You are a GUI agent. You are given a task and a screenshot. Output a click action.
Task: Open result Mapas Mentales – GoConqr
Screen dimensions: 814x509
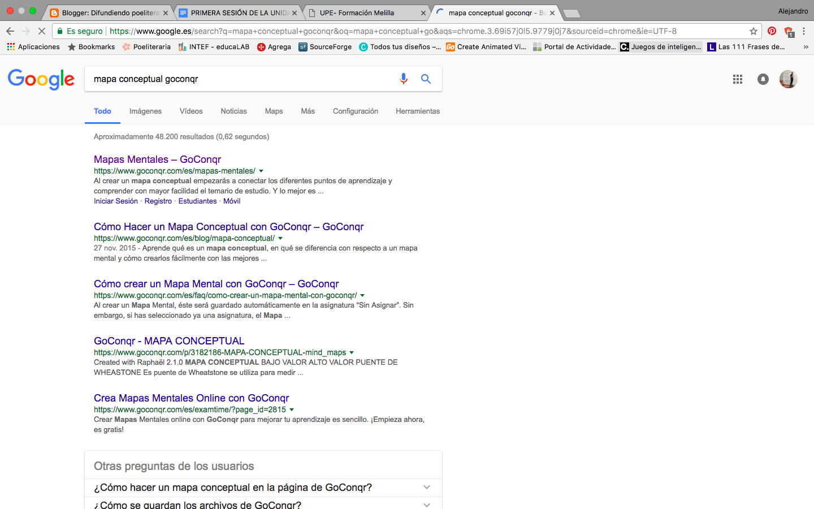click(157, 159)
